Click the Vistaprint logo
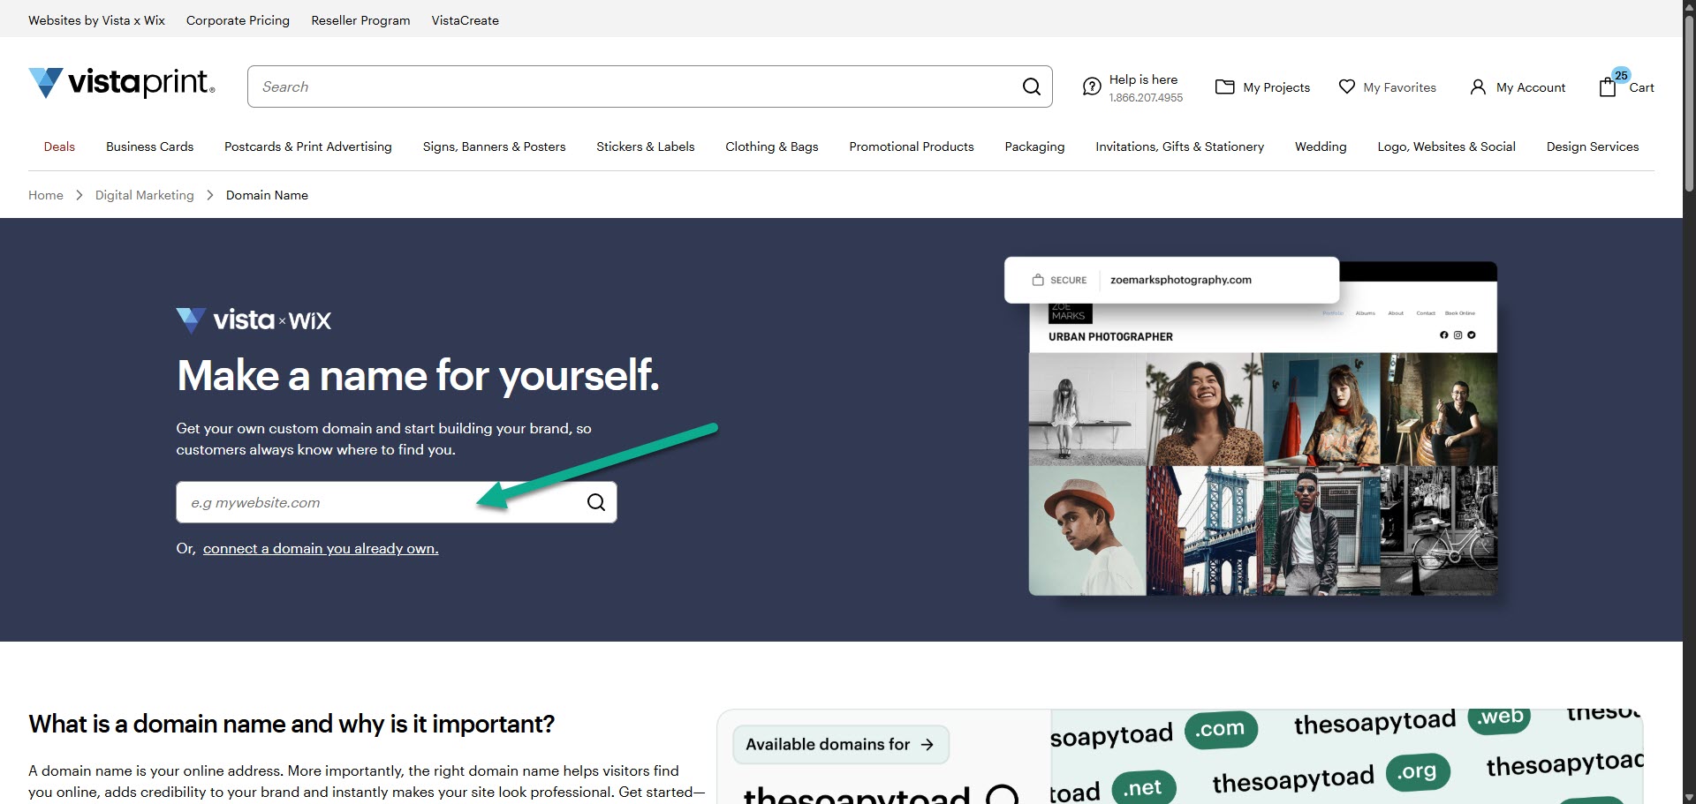The height and width of the screenshot is (804, 1696). pos(122,82)
